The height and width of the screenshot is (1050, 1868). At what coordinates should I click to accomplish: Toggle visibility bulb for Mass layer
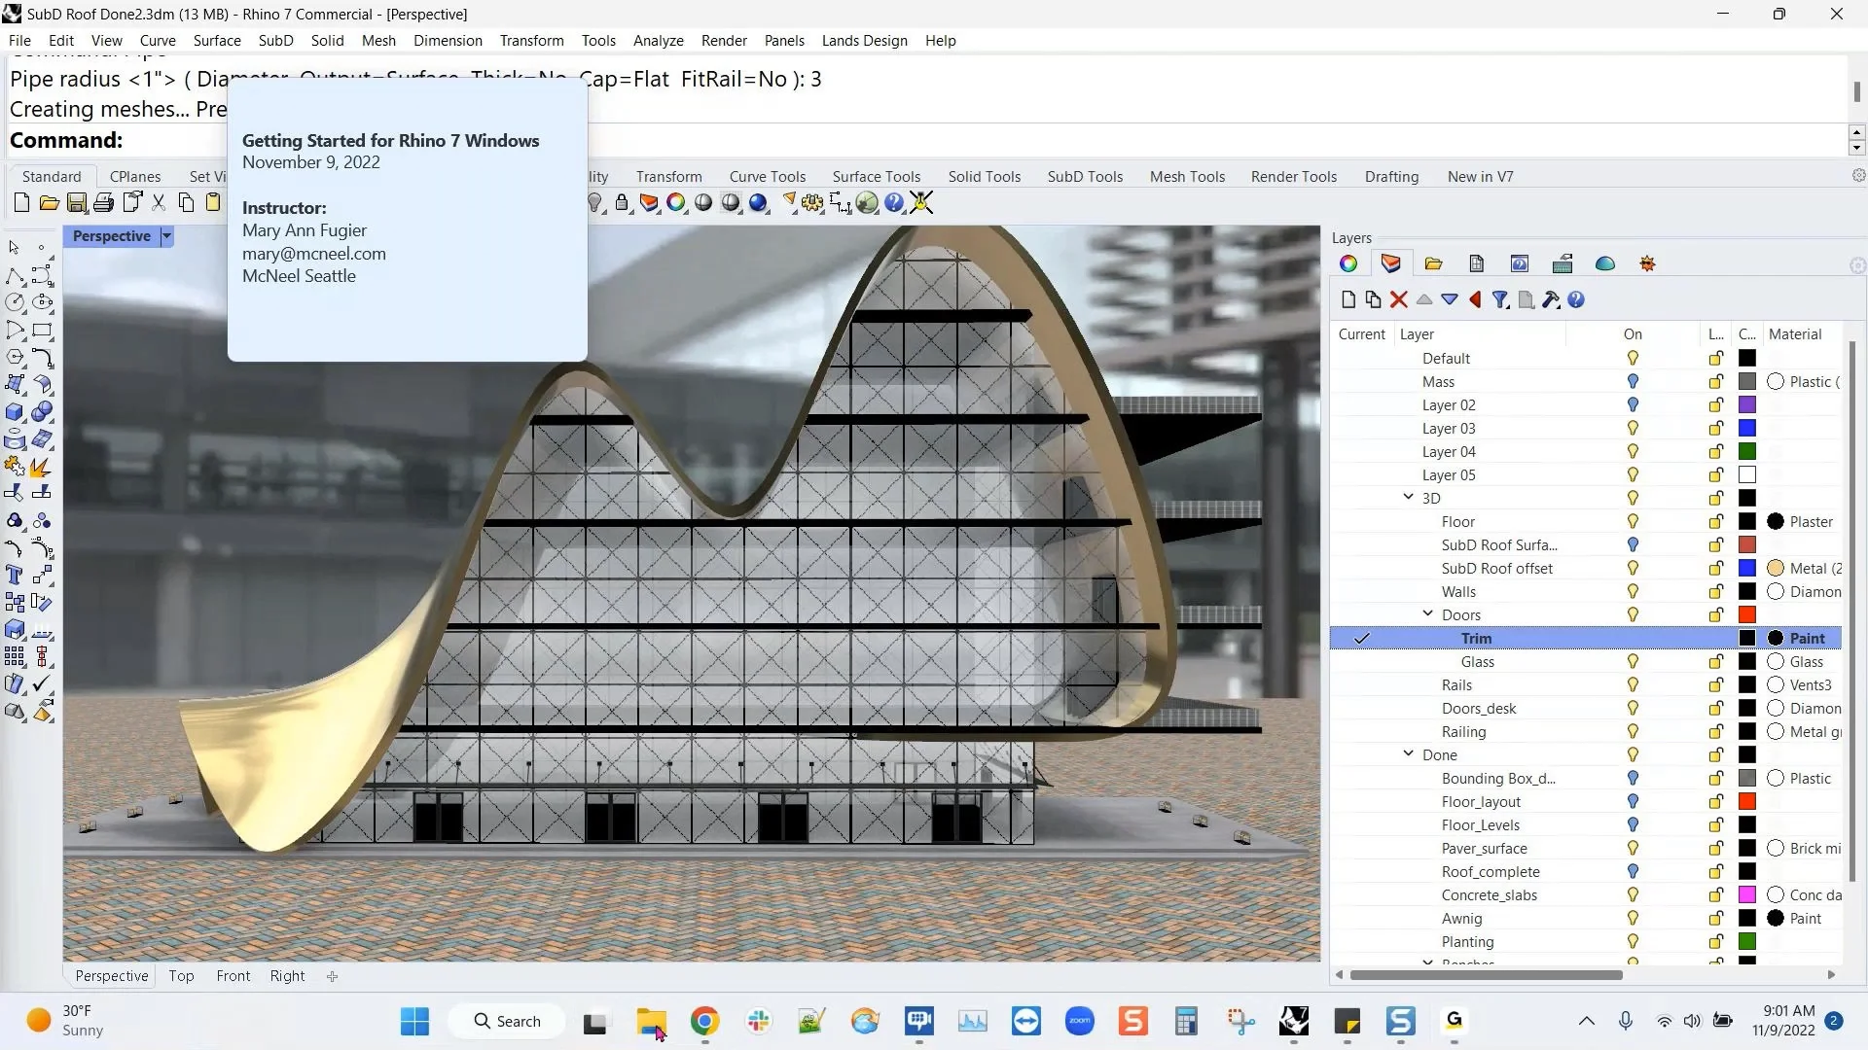pyautogui.click(x=1633, y=382)
